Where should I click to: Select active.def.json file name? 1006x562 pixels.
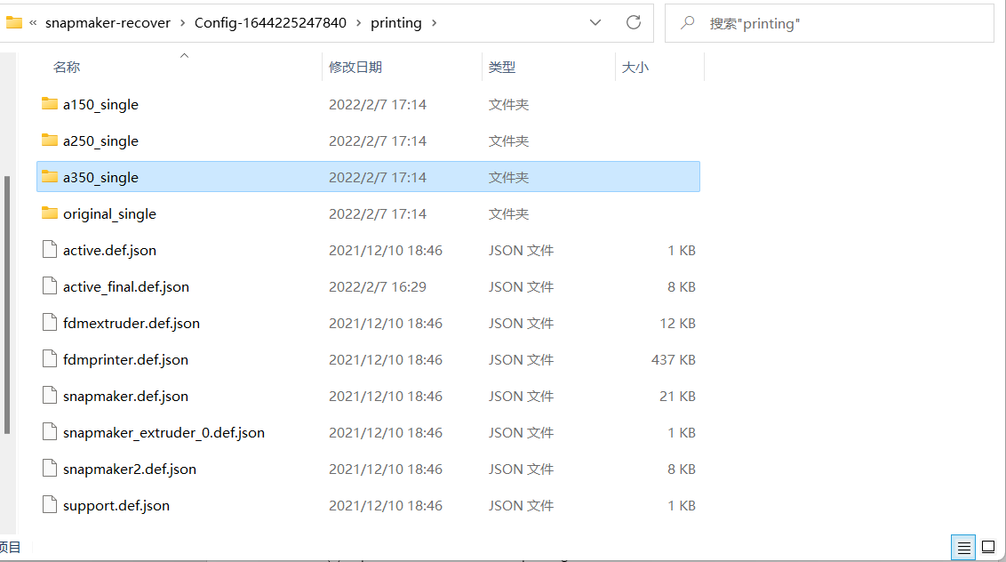pos(109,250)
